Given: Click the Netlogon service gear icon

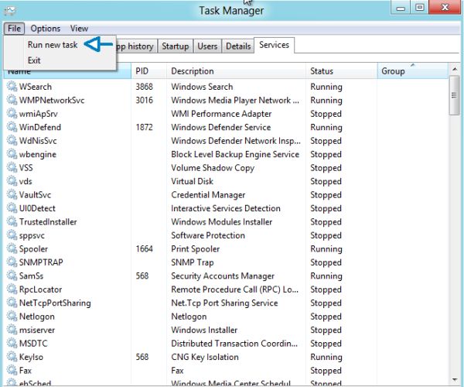Looking at the screenshot, I should click(x=12, y=317).
